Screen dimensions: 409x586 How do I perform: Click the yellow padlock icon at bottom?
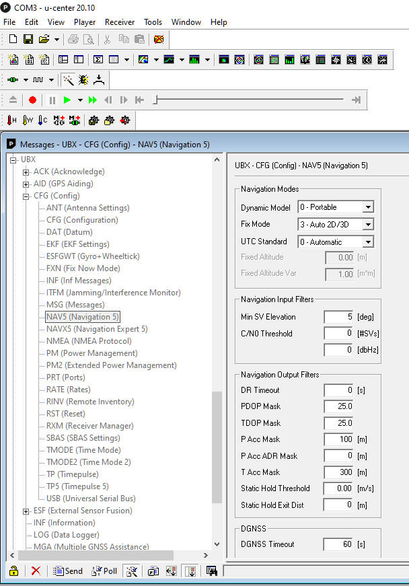14,571
